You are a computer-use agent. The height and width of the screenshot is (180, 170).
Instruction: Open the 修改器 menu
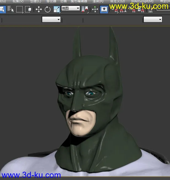51,1
